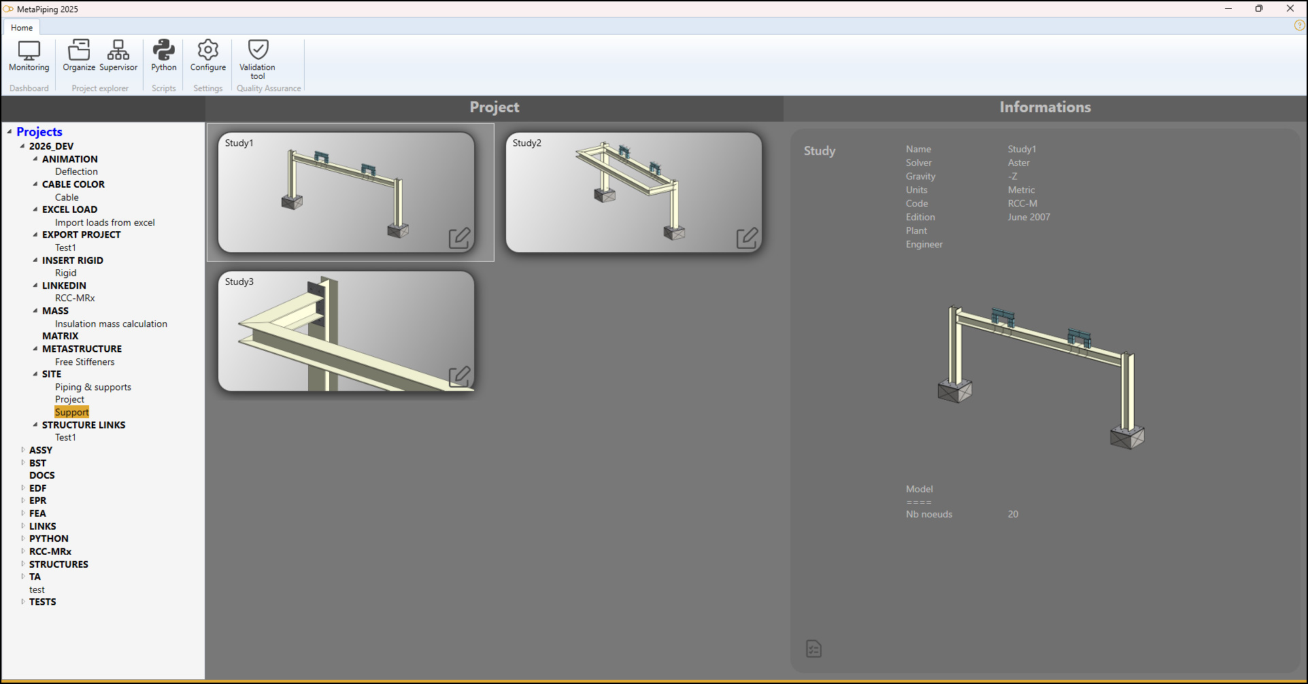1308x684 pixels.
Task: Open the Validation tool
Action: (x=257, y=58)
